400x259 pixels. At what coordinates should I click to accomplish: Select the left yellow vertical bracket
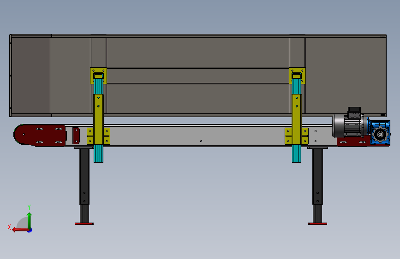click(98, 119)
